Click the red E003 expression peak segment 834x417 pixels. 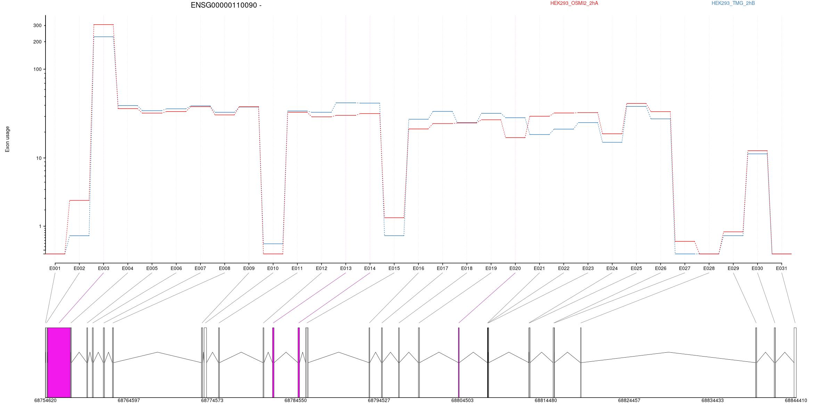point(104,25)
